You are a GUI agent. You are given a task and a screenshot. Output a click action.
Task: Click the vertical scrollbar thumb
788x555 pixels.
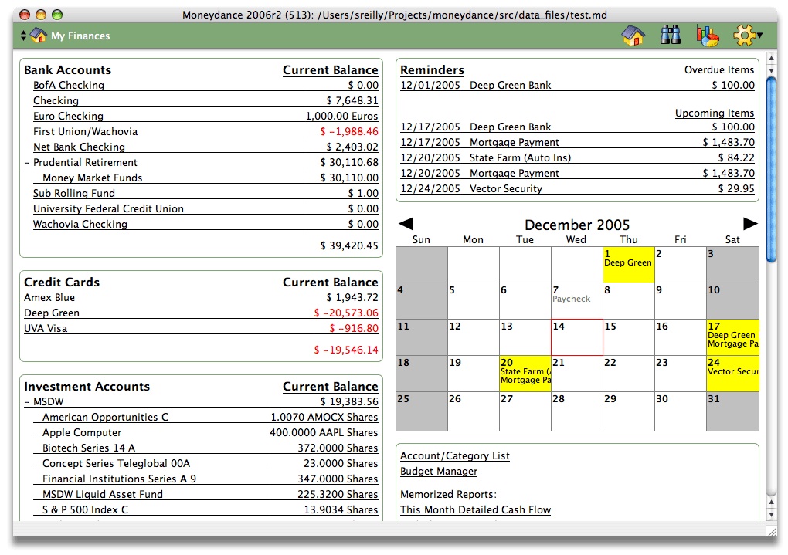772,169
